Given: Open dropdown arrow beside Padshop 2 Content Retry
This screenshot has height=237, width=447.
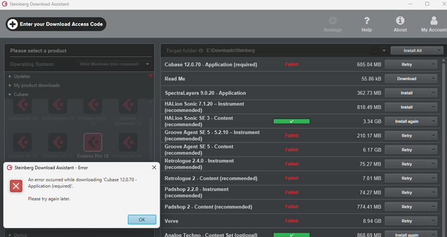Looking at the screenshot, I should click(433, 207).
